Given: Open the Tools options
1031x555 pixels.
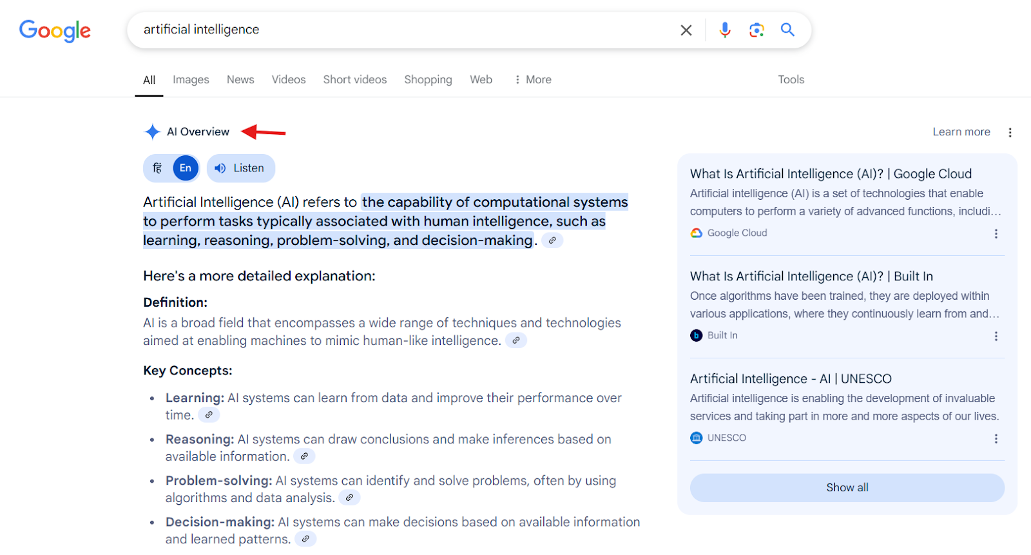Looking at the screenshot, I should pyautogui.click(x=791, y=79).
